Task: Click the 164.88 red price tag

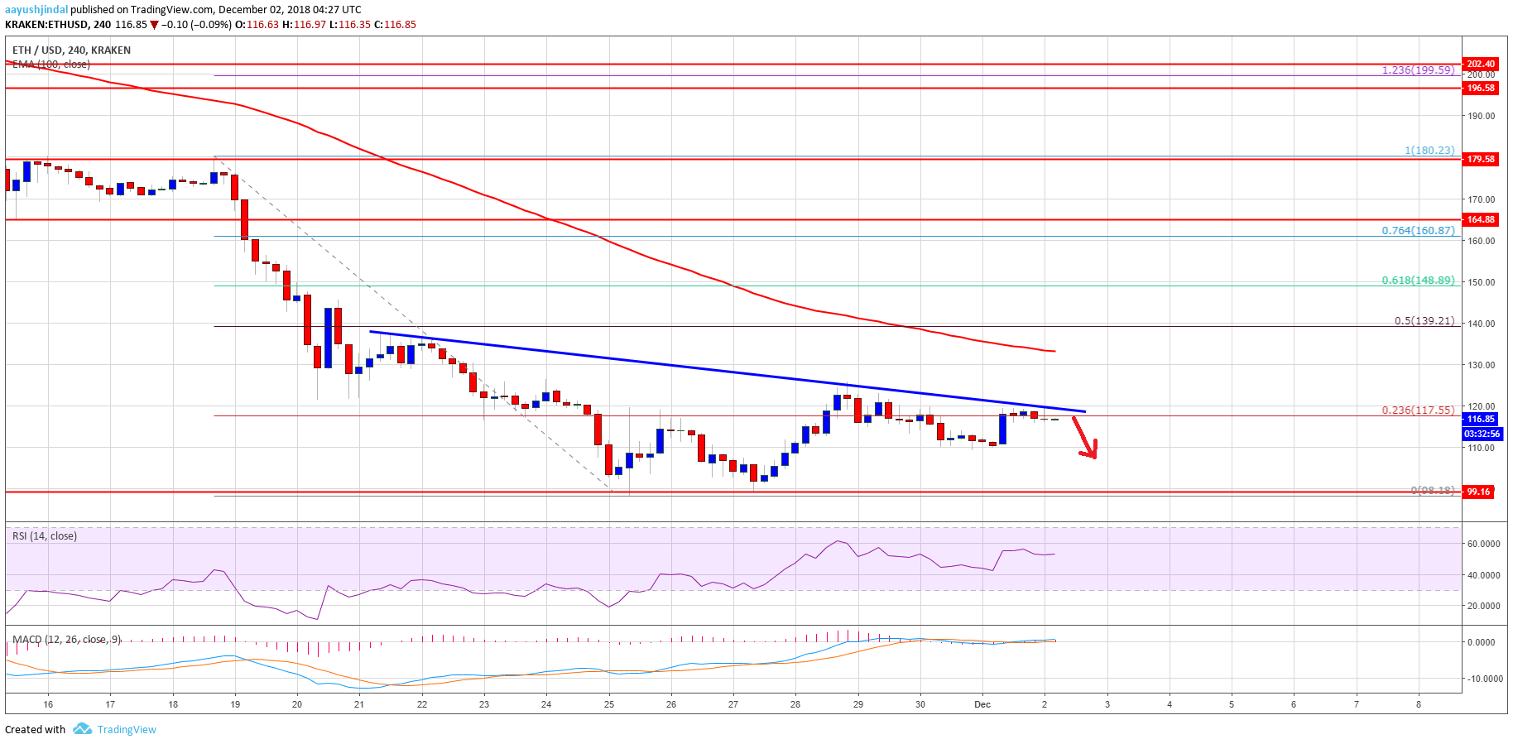Action: 1481,219
